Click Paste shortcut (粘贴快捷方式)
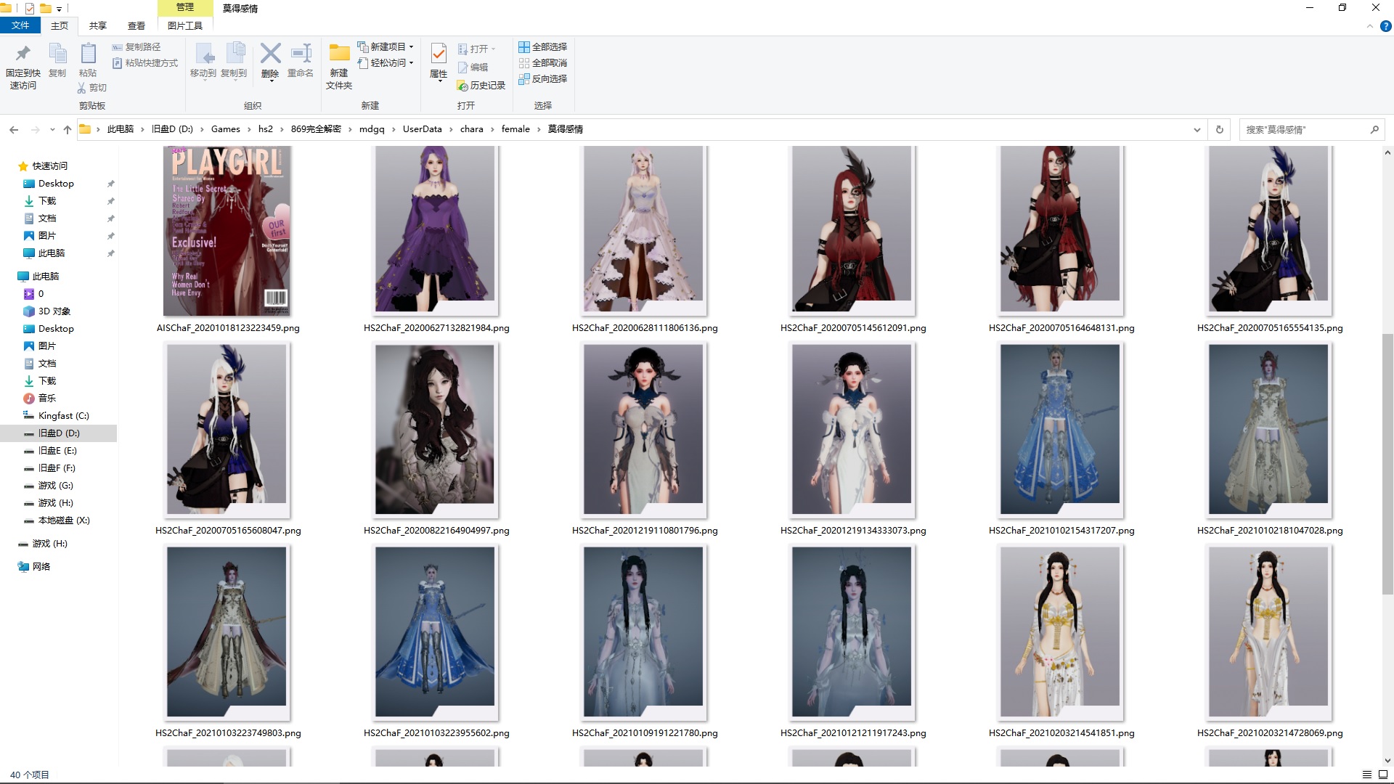 coord(144,63)
